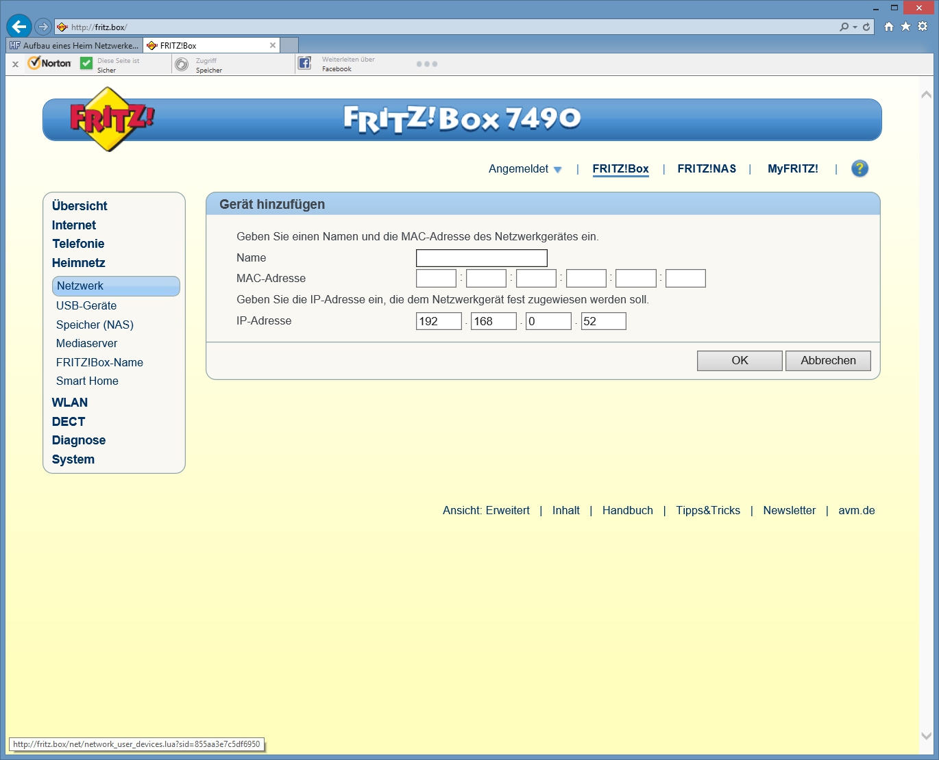
Task: Refresh the page with the reload icon
Action: point(866,27)
